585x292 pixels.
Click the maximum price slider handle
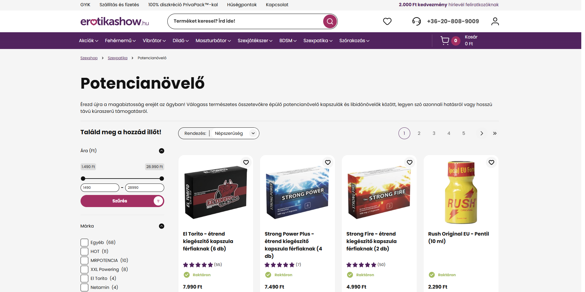[162, 179]
